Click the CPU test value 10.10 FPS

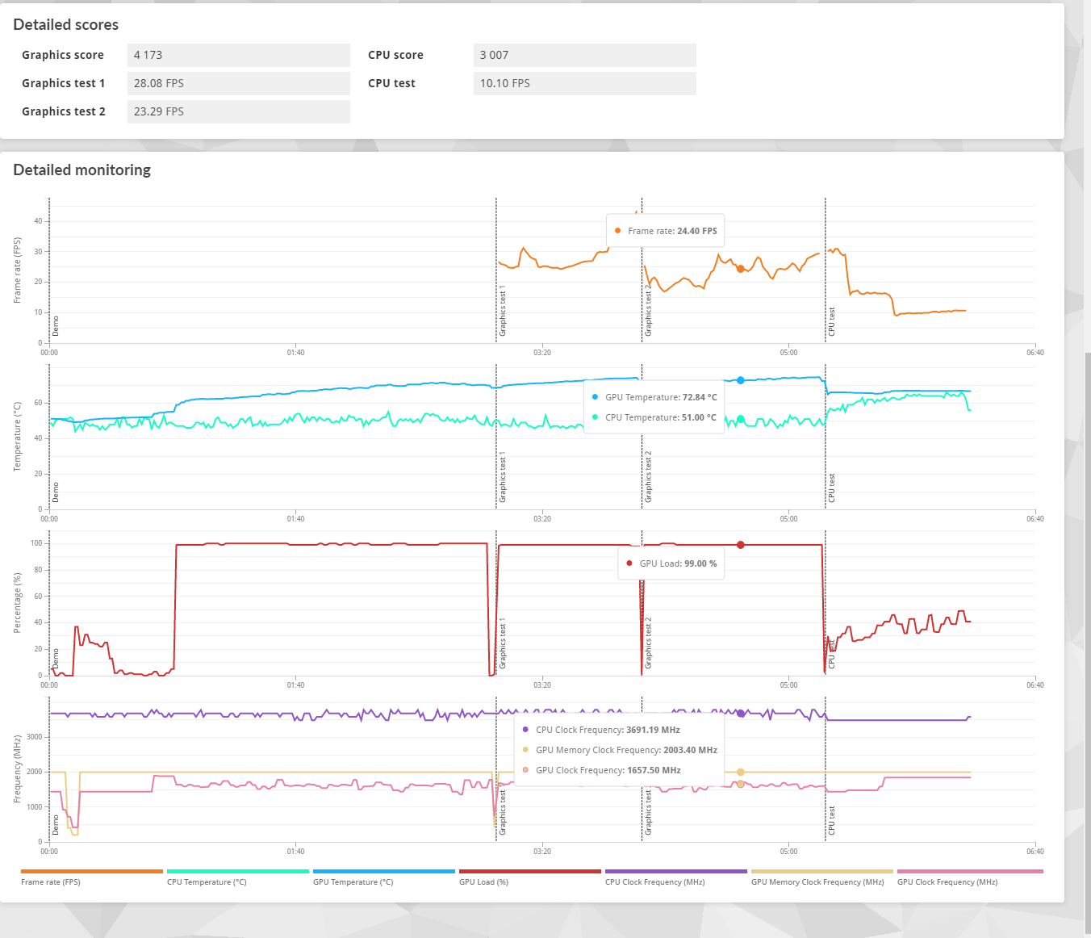click(x=584, y=83)
